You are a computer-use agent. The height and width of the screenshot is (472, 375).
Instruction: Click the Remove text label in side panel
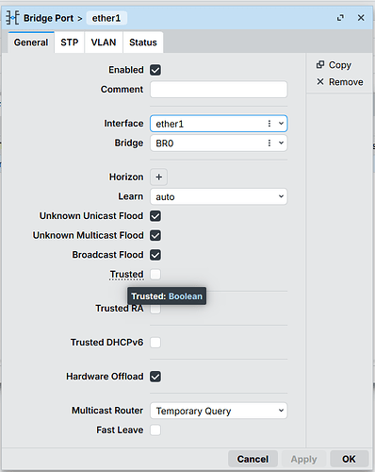(346, 82)
